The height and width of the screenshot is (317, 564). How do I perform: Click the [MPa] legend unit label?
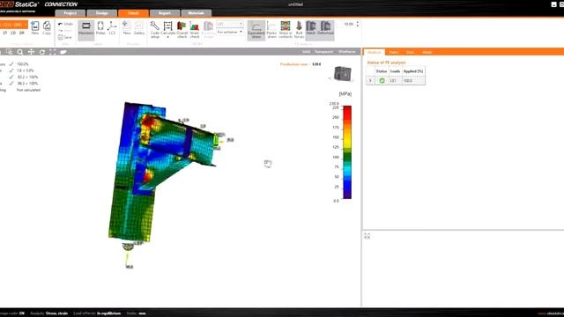pyautogui.click(x=345, y=94)
